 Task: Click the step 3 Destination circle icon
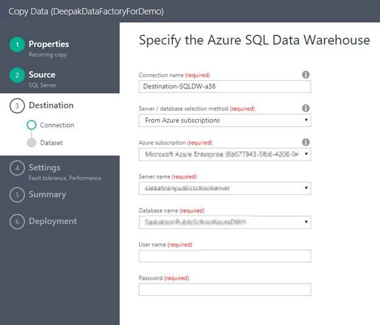(x=17, y=106)
